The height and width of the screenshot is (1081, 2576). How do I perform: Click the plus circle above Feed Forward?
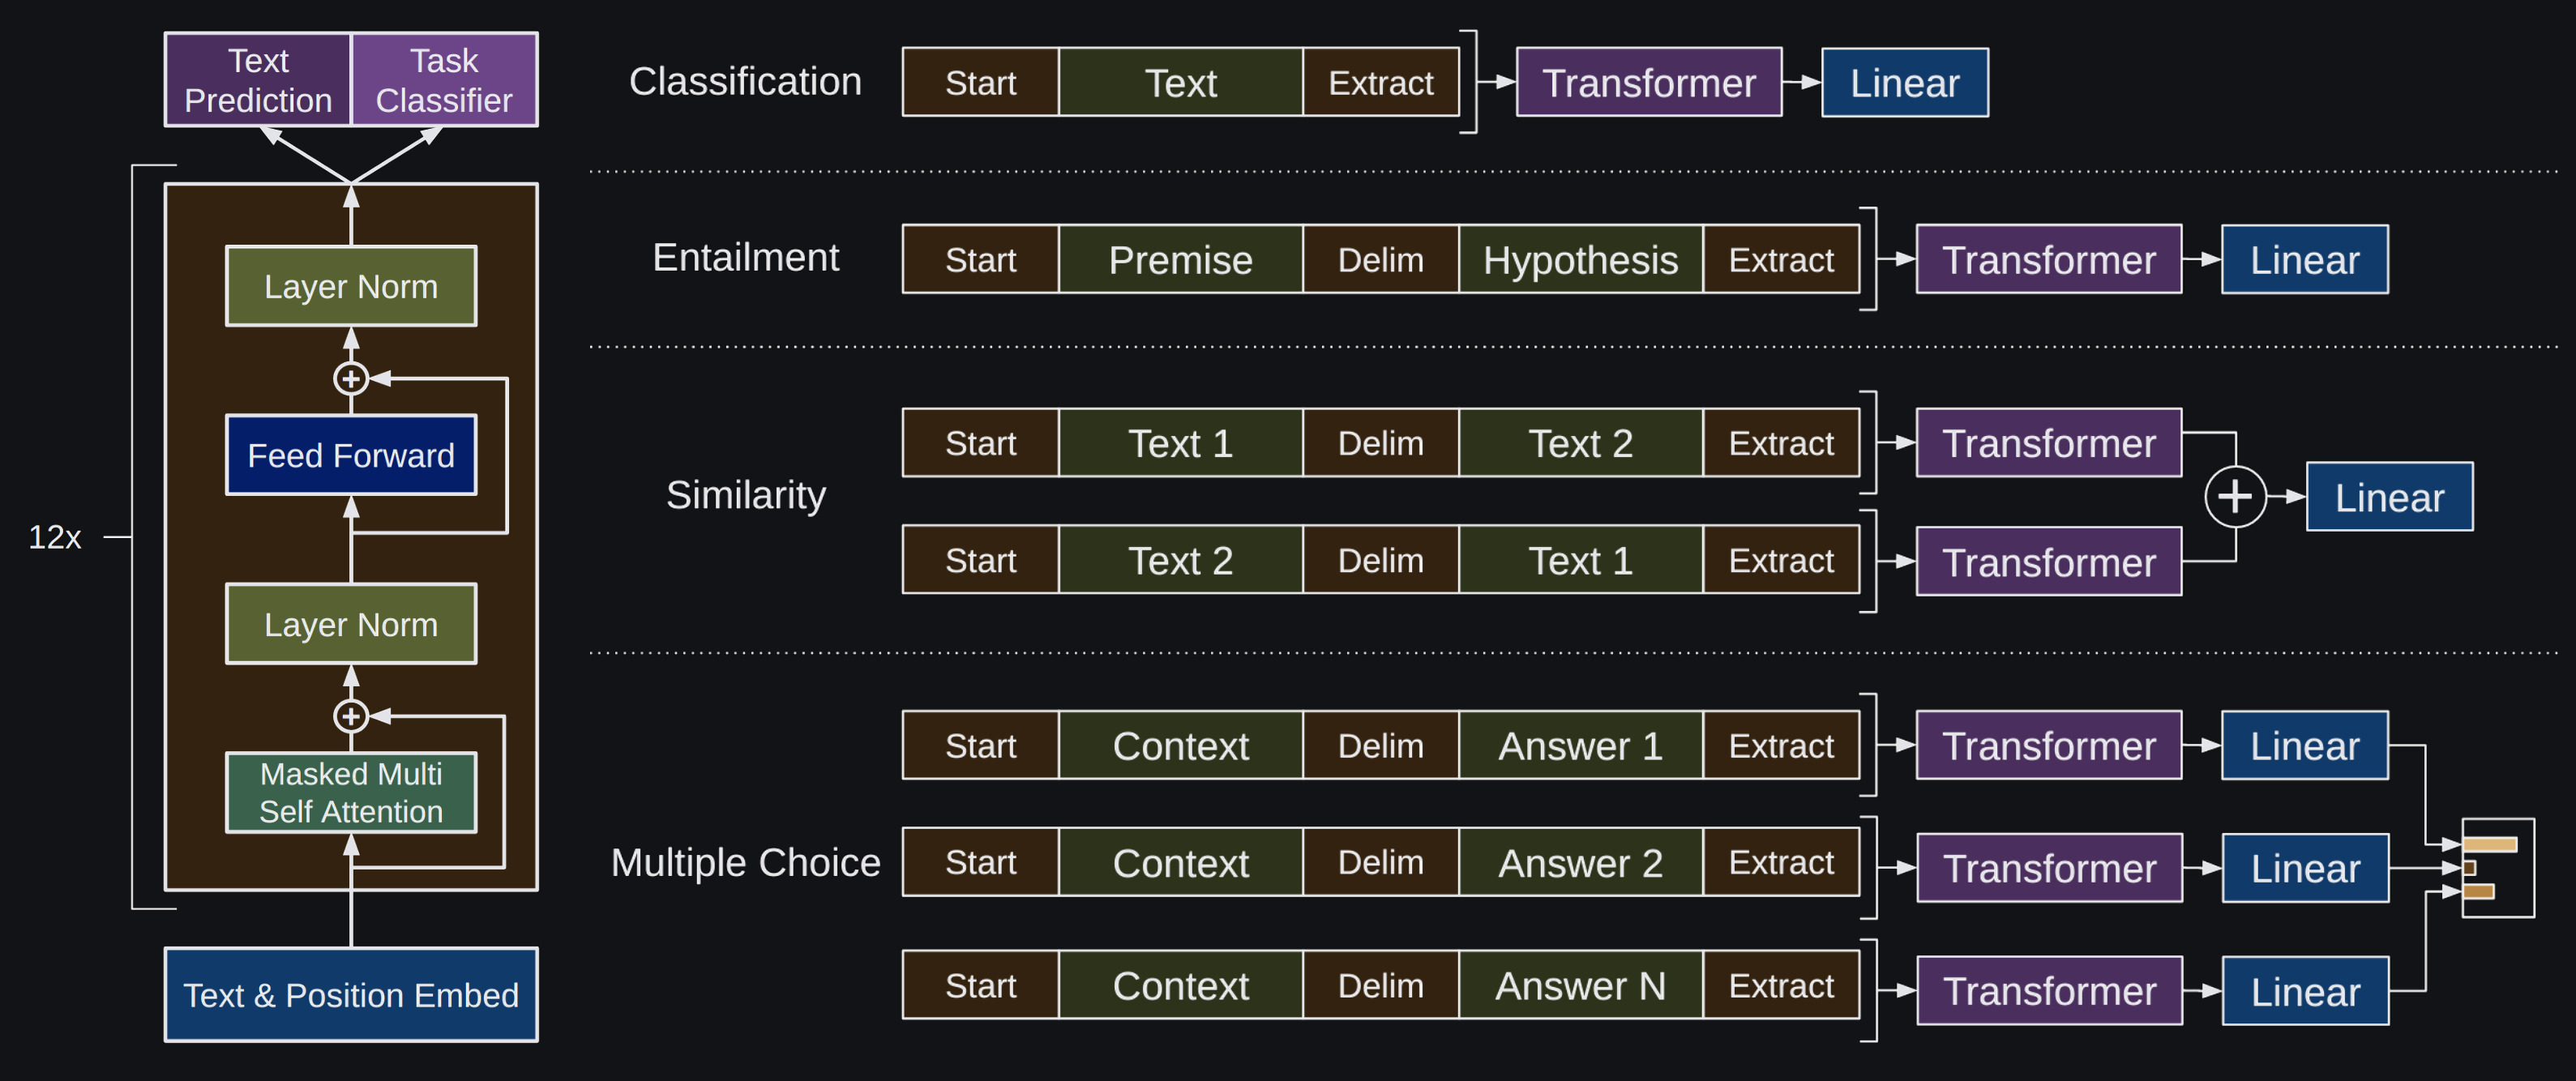(x=351, y=379)
